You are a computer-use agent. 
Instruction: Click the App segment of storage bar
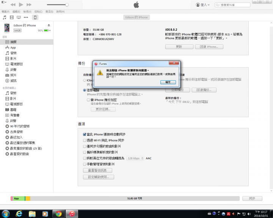click(x=19, y=198)
